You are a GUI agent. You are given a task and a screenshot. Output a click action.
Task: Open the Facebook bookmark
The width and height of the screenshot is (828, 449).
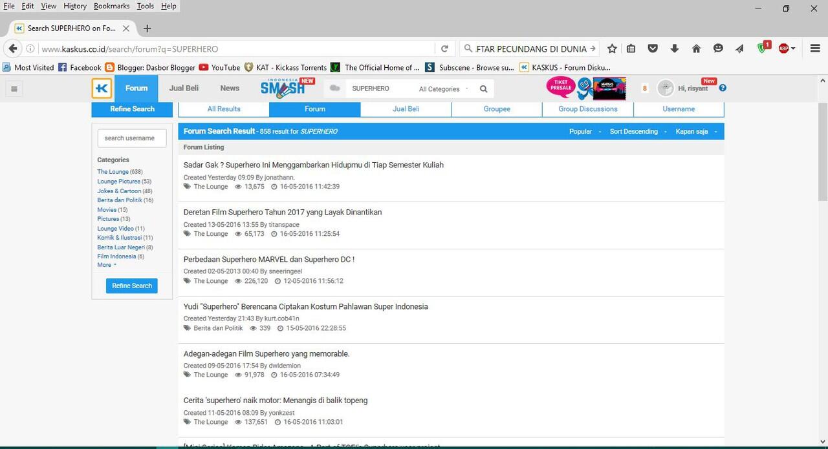pyautogui.click(x=80, y=67)
